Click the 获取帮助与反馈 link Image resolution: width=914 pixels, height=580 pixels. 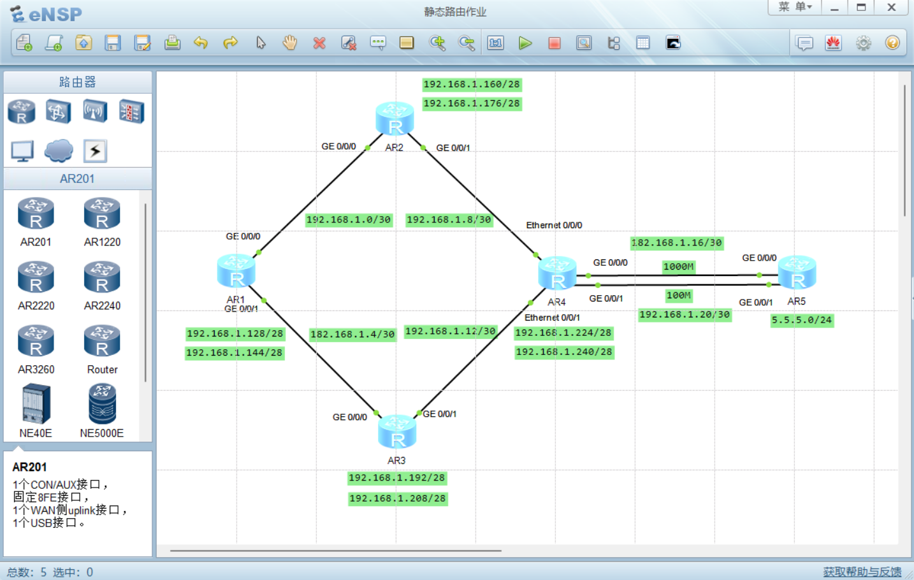click(862, 572)
